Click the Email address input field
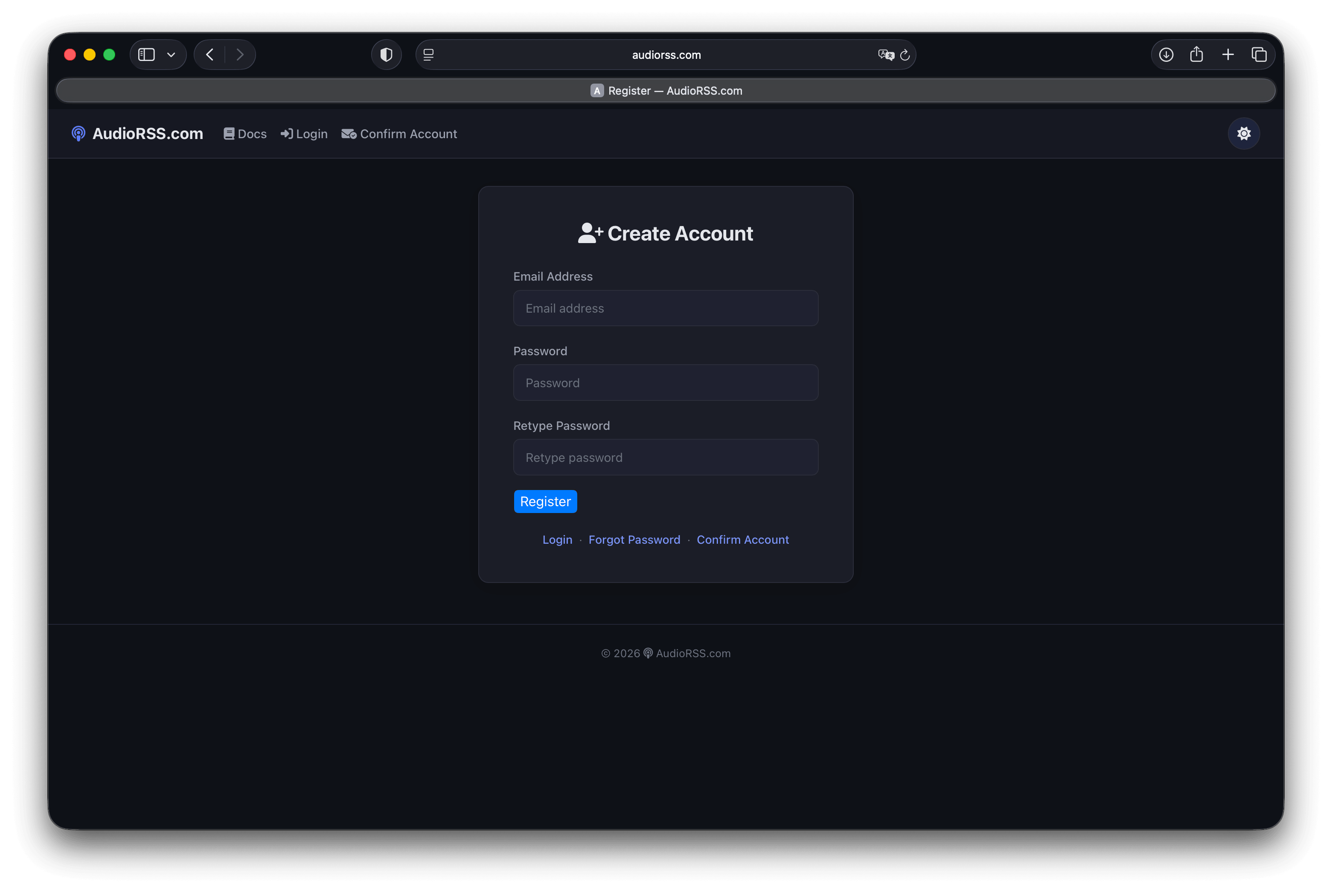 point(666,308)
